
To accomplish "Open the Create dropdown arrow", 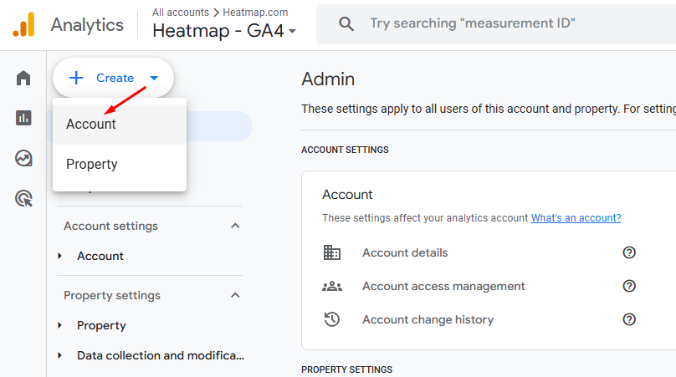I will pyautogui.click(x=154, y=78).
